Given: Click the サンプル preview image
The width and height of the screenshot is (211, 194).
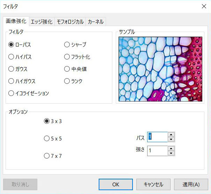Looking at the screenshot, I should coord(160,69).
